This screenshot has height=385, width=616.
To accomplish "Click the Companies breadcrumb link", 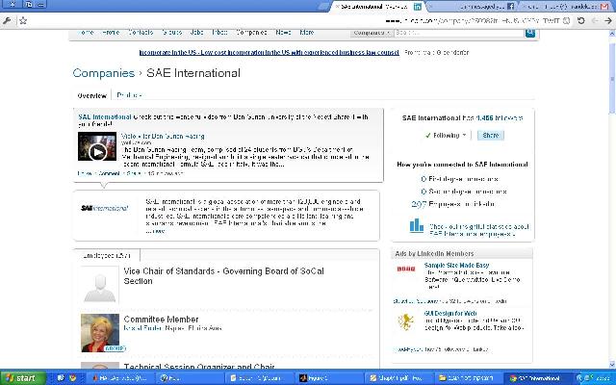I will click(x=104, y=72).
